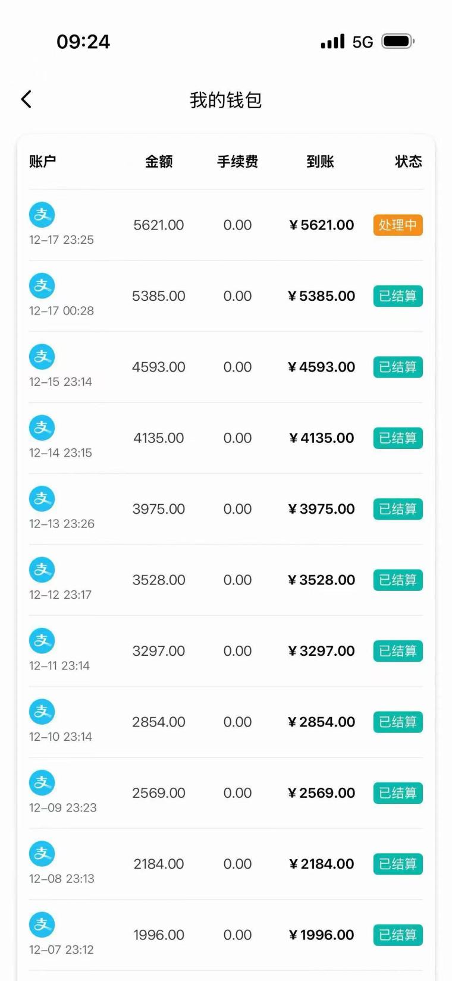
Task: Click Alipay icon for 12-17 23:25 entry
Action: 42,215
